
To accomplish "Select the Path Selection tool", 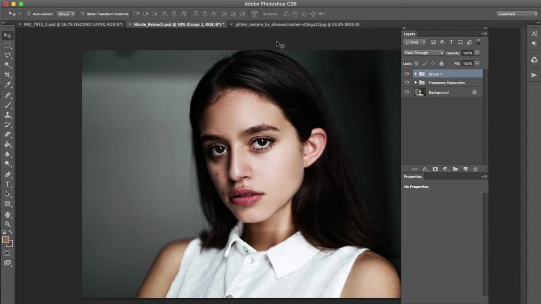I will (8, 194).
